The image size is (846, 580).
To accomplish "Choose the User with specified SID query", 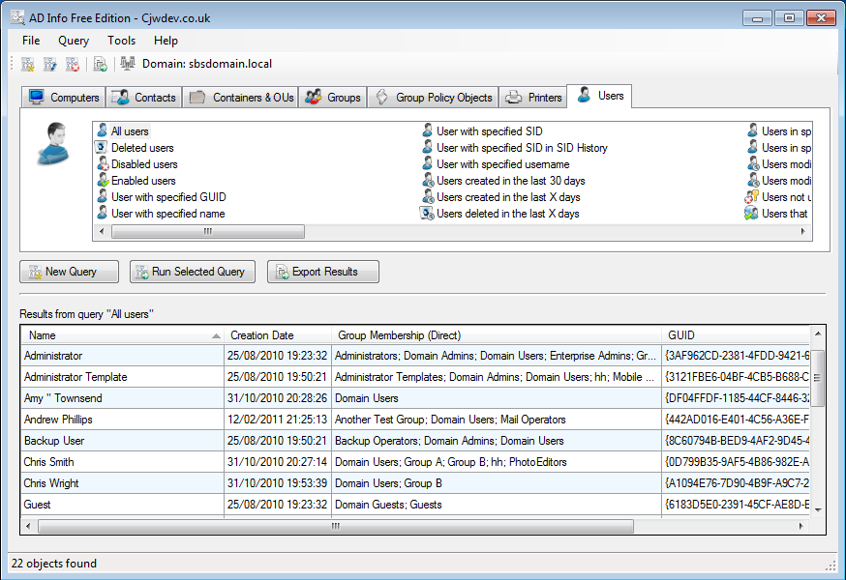I will [x=489, y=131].
